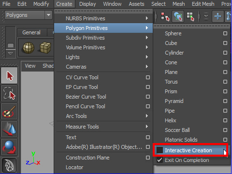Click the blue plus toolbar icon

point(217,16)
